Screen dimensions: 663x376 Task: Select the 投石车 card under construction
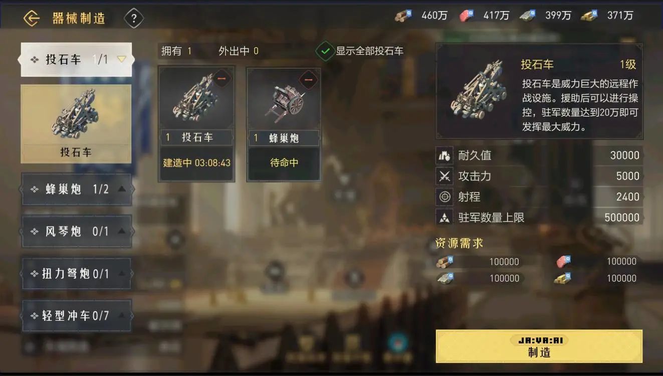pos(196,124)
